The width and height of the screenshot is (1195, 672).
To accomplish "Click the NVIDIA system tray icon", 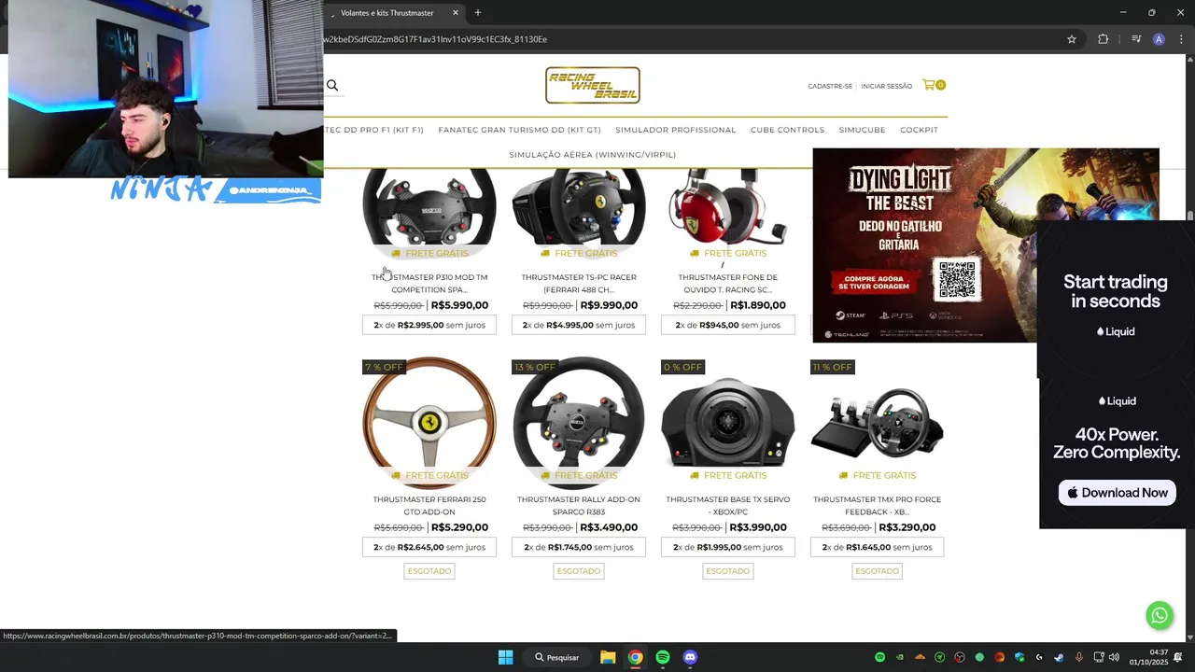I will pos(900,657).
